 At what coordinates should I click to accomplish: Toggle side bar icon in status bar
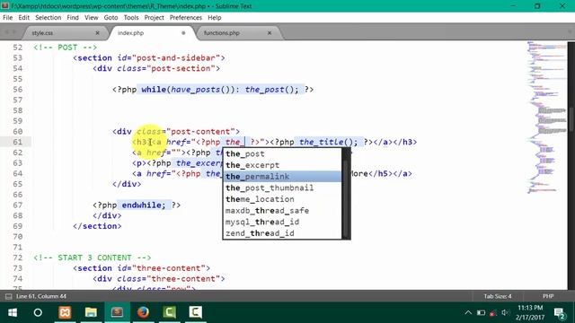8,296
